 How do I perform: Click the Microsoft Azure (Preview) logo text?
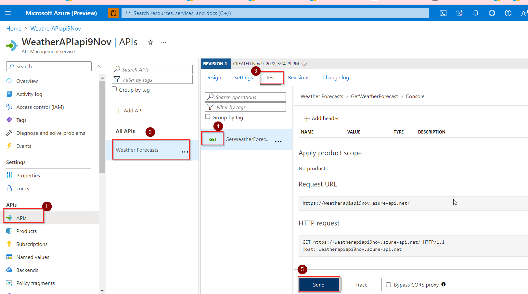pyautogui.click(x=61, y=13)
